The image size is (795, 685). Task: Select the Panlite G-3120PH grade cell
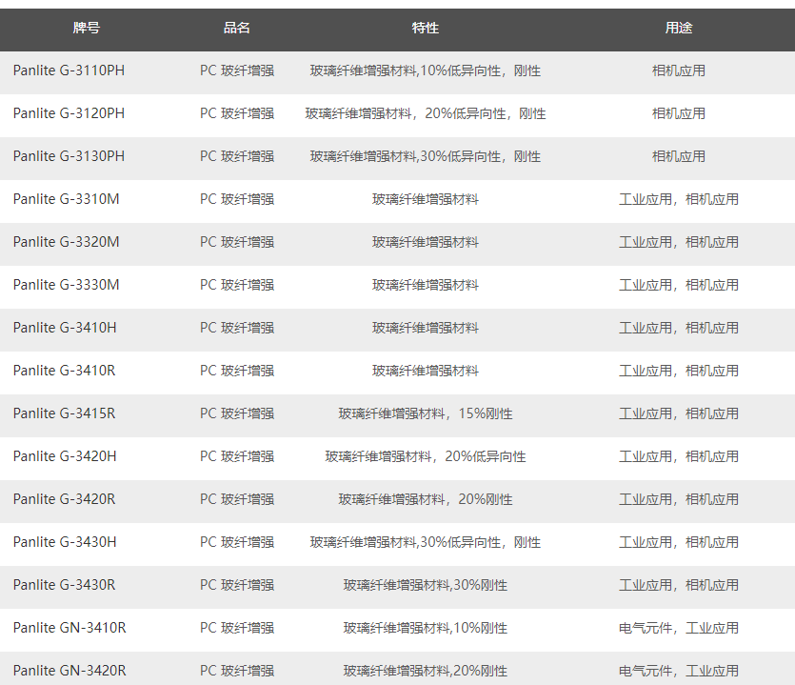[x=69, y=114]
